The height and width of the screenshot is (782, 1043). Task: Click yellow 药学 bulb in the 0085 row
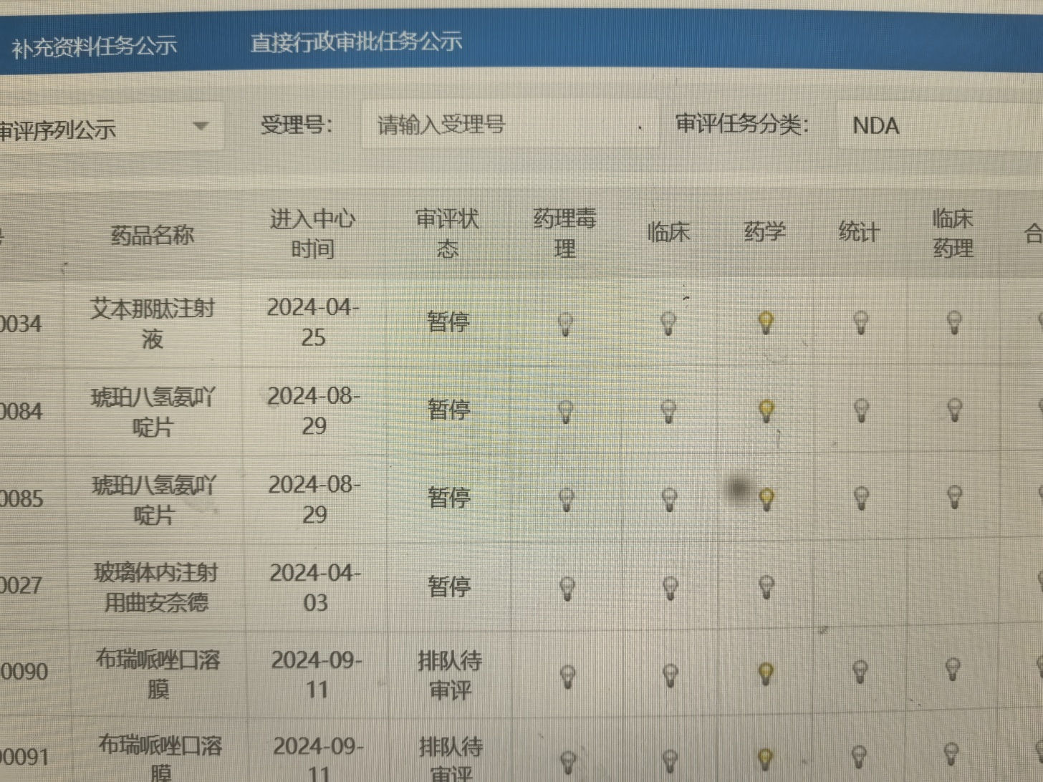click(x=766, y=499)
